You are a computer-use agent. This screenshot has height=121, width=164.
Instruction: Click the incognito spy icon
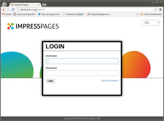pos(4,4)
